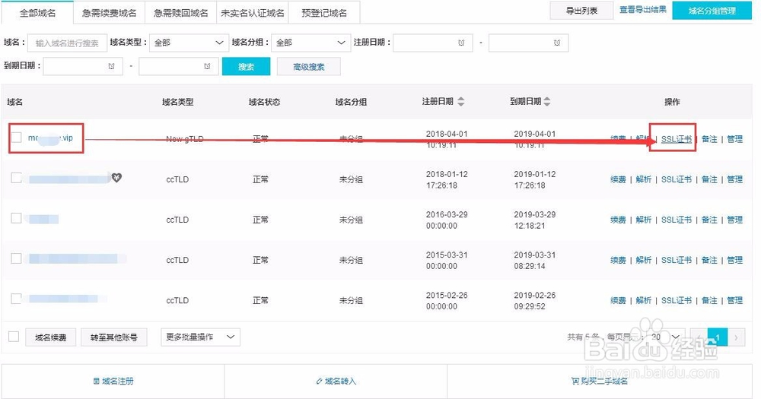Switch to 未实名认证域名 tab

(253, 13)
